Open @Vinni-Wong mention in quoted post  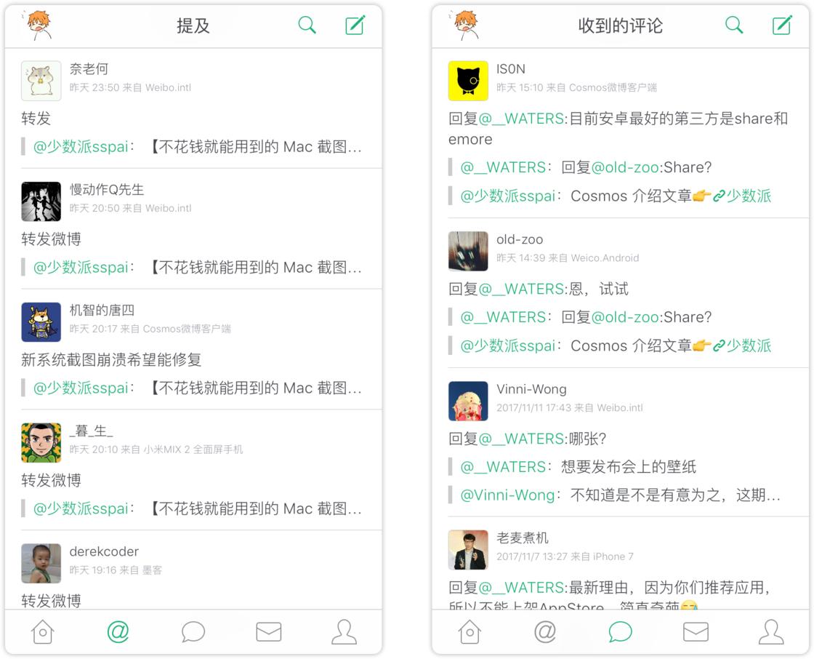point(508,495)
